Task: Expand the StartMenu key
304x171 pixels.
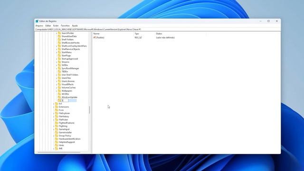Action: 57,52
